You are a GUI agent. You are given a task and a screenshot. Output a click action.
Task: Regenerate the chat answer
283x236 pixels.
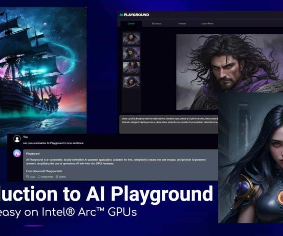pos(46,177)
